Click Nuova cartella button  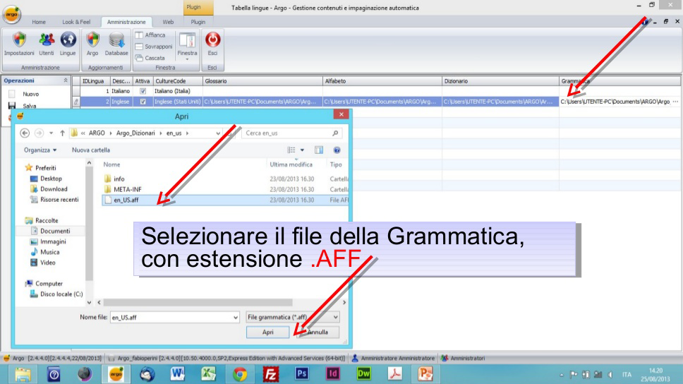pyautogui.click(x=90, y=150)
